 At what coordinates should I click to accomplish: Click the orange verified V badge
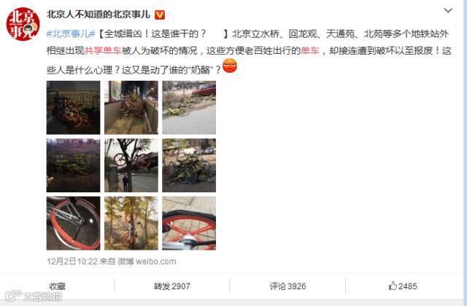(160, 15)
